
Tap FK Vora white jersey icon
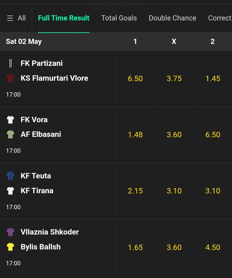tap(11, 120)
